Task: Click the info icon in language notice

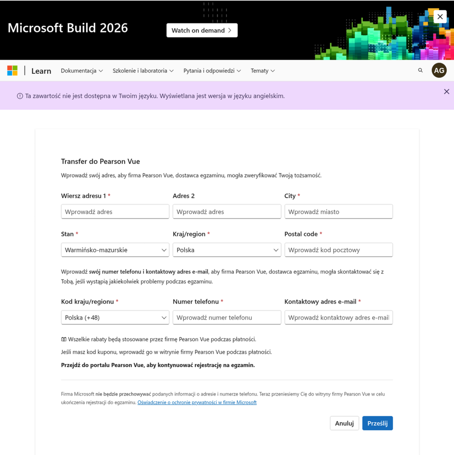Action: point(20,96)
